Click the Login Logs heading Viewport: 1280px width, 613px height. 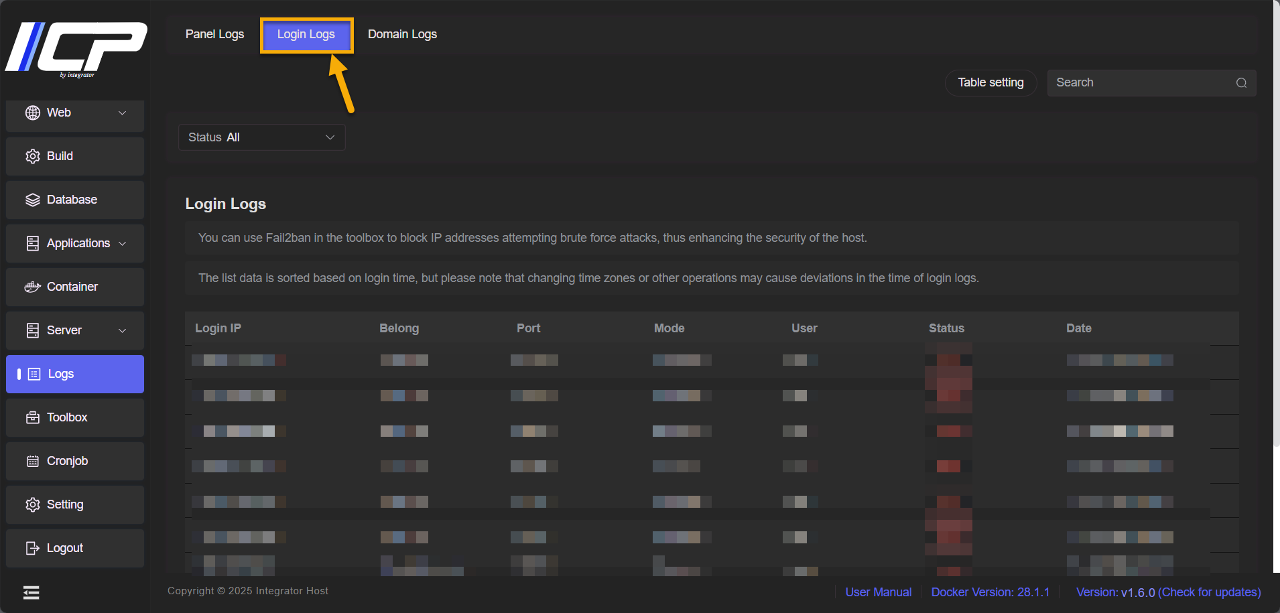tap(225, 204)
